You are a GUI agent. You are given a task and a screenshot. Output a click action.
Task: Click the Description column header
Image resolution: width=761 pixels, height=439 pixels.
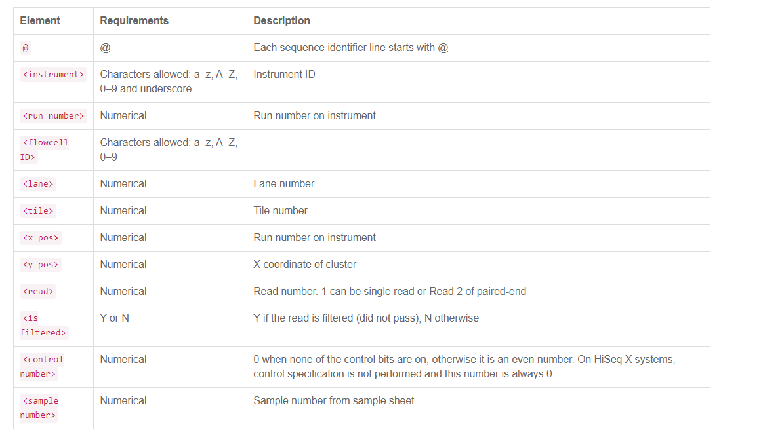281,21
